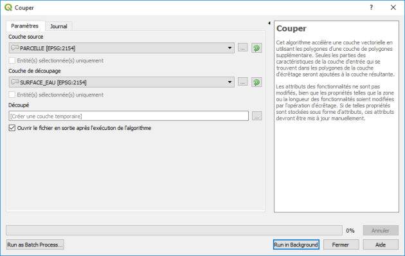Click ellipsis button next to Découpé output
Screen dimensions: 405x256
coord(256,116)
